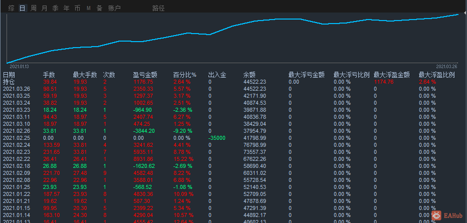Select the 2021.01.22 date row
This screenshot has width=467, height=223.
pos(233,194)
